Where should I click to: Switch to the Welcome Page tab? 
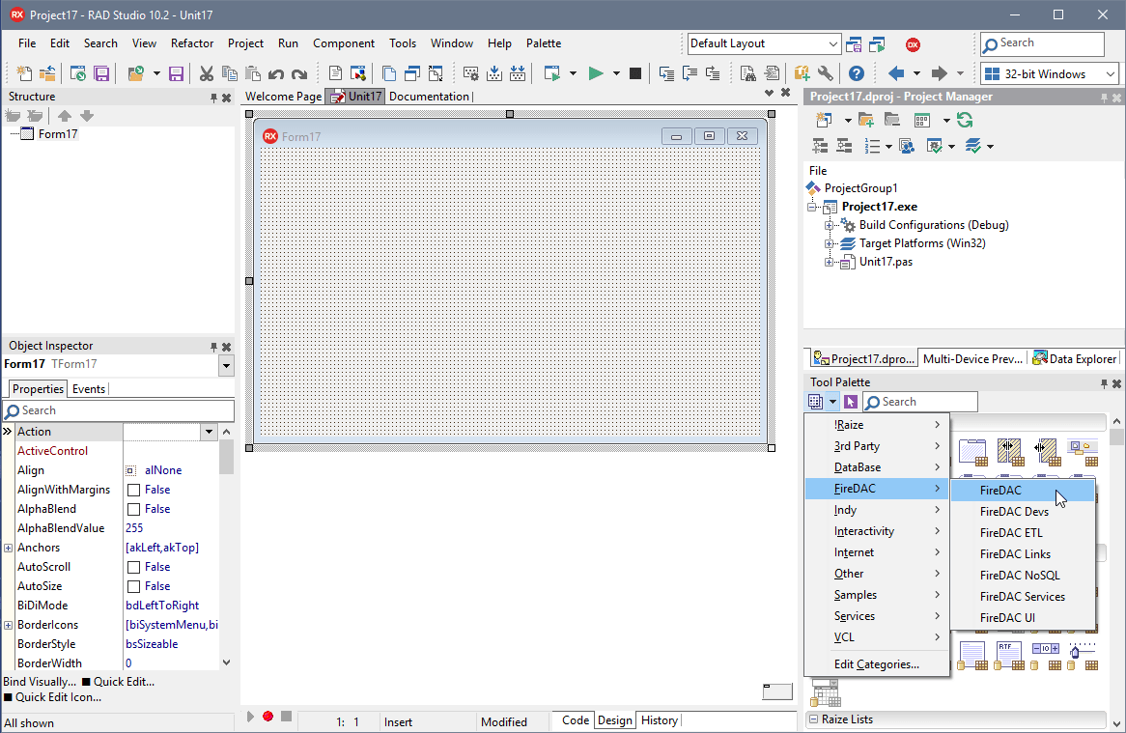[x=282, y=96]
